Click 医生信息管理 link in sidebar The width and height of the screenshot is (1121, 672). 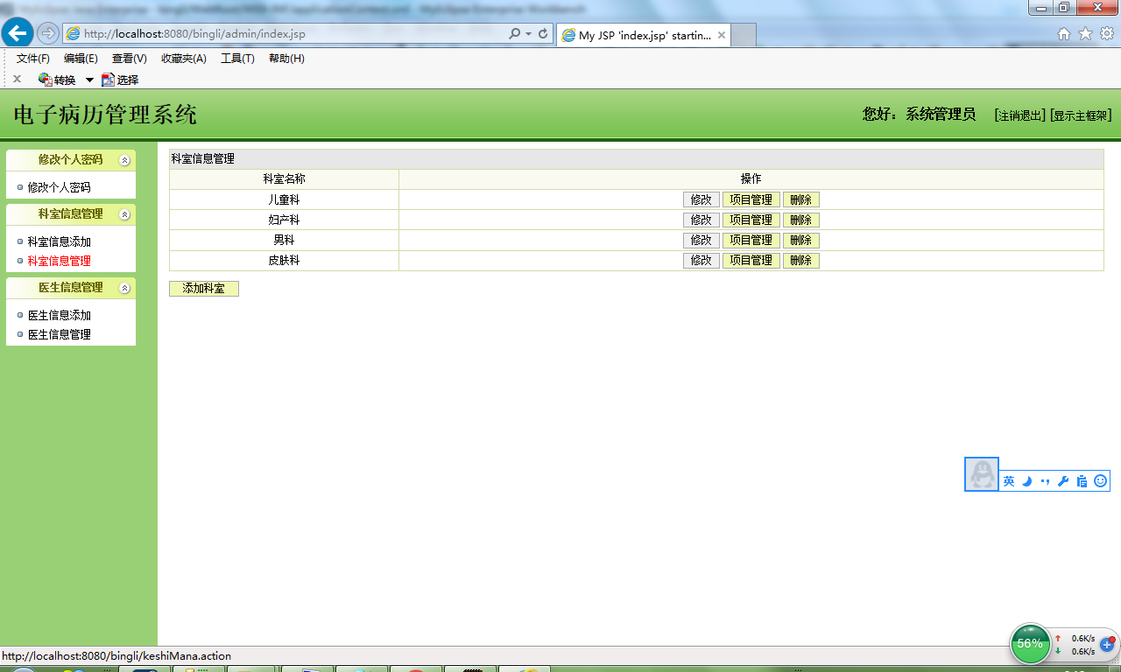click(x=60, y=334)
